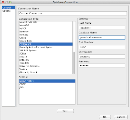Select UniVerse database connection type
130x120 pixels.
(x=46, y=66)
